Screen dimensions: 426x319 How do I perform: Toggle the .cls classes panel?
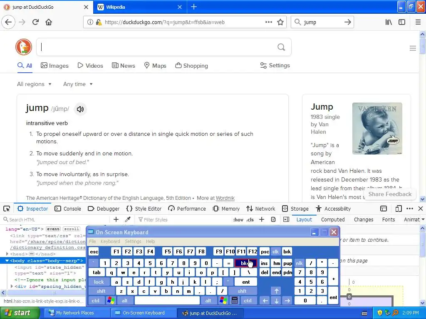click(x=250, y=220)
